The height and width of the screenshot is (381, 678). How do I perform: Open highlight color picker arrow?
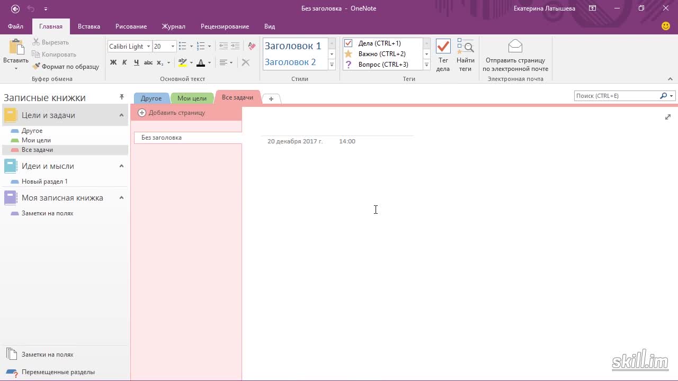tap(191, 62)
